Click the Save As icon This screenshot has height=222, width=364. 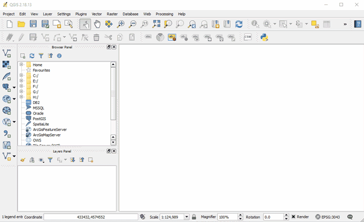coord(45,24)
